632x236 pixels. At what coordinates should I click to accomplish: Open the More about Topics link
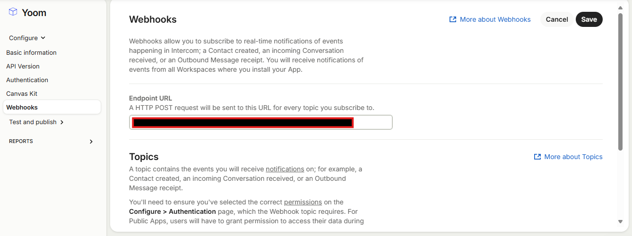(573, 157)
